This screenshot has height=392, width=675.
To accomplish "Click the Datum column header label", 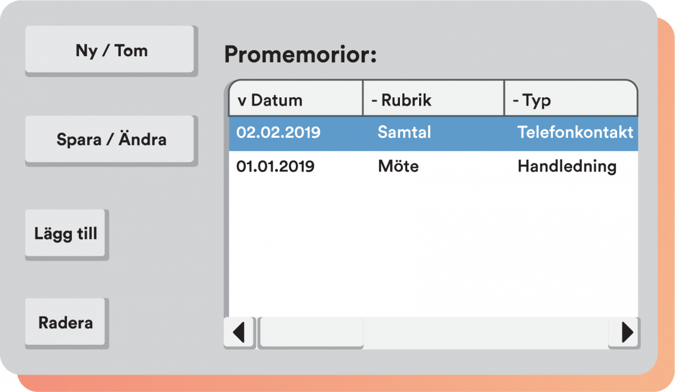I will click(x=276, y=101).
